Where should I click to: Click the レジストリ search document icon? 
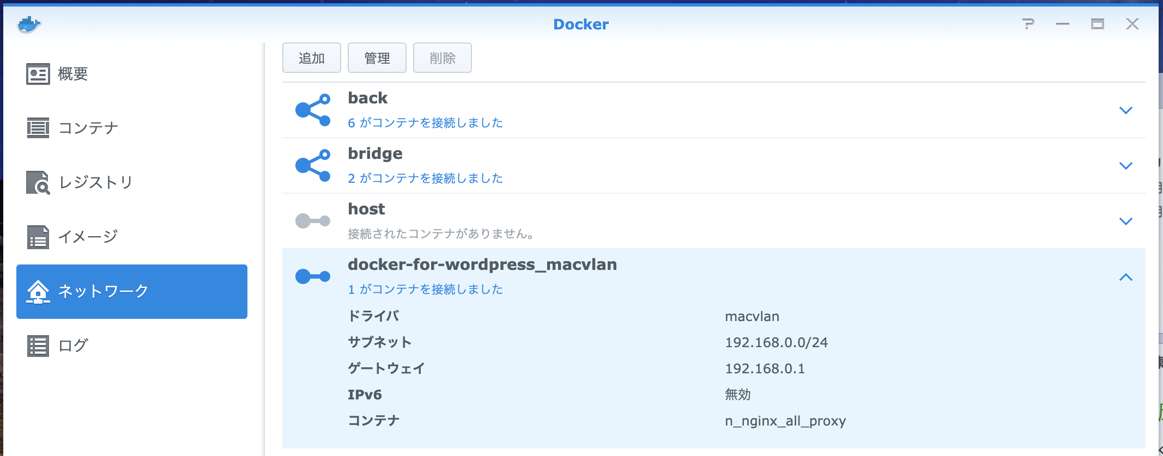(x=38, y=182)
